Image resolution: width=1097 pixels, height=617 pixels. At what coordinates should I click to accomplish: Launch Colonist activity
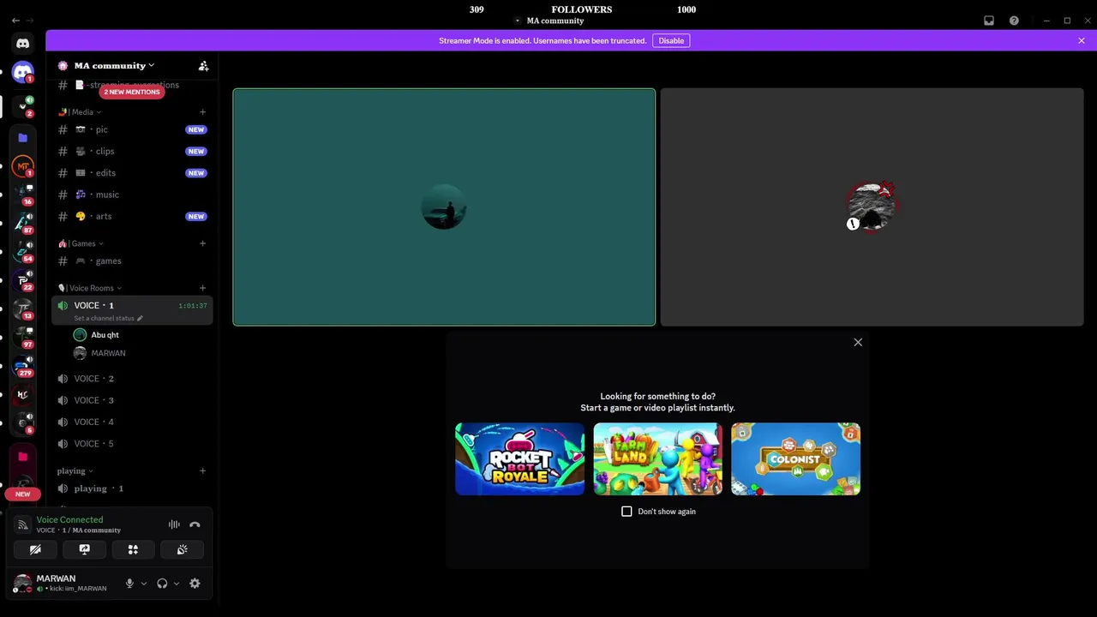click(795, 459)
